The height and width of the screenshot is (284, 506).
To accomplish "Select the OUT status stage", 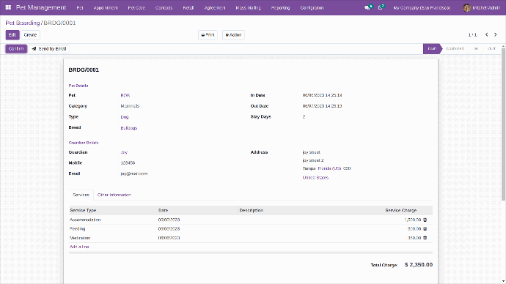I will tap(491, 48).
